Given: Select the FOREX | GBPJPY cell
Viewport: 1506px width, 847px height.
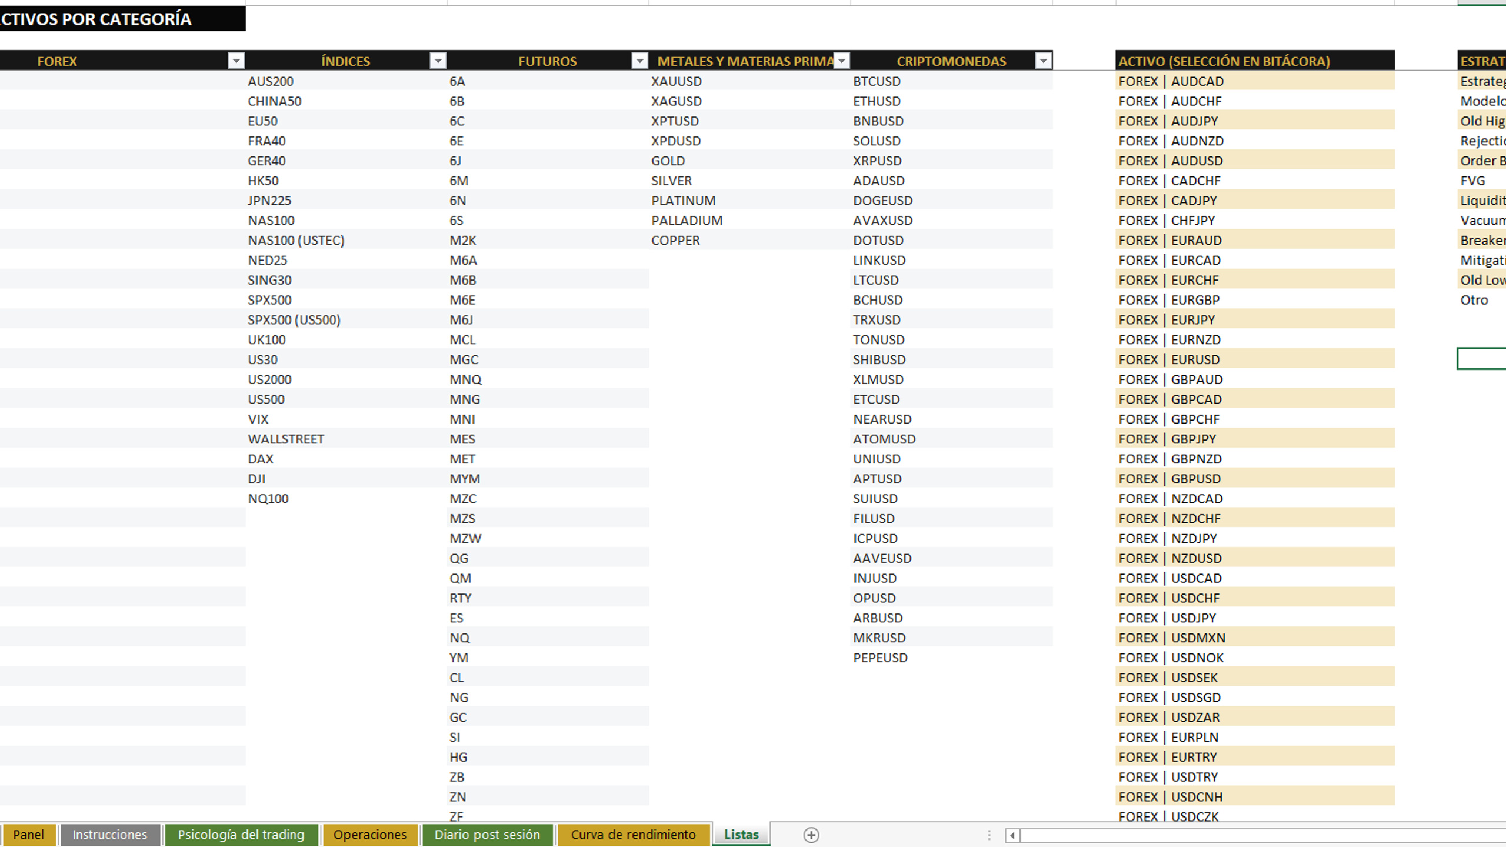Looking at the screenshot, I should click(1255, 439).
